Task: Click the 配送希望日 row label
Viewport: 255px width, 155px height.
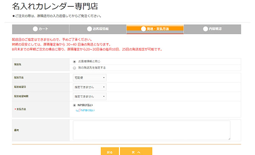Action: point(20,87)
